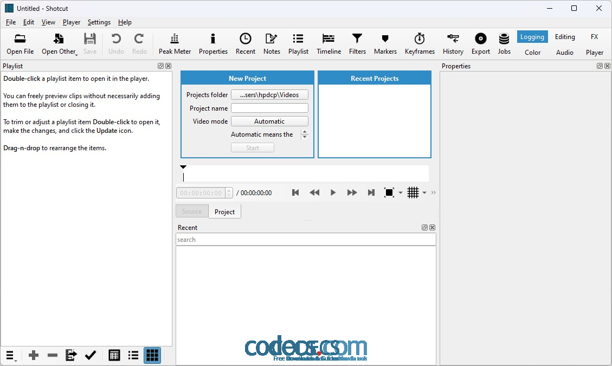
Task: Switch to the Player layout
Action: [595, 53]
